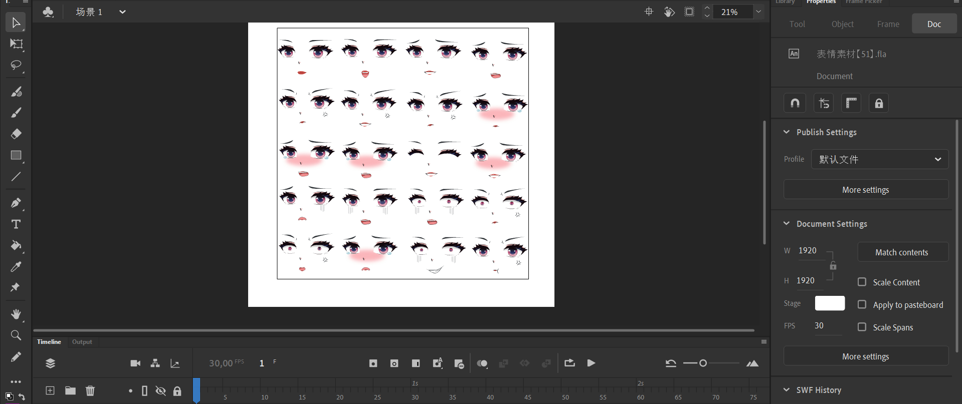Collapse the Document Settings section
Viewport: 962px width, 404px height.
pos(787,224)
